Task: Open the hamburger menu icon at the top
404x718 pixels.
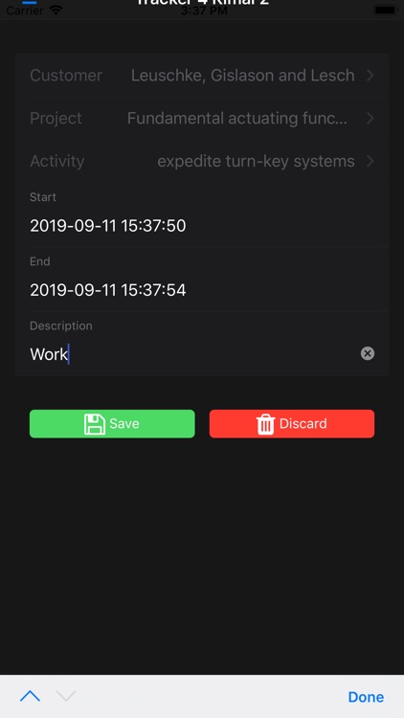Action: click(30, 2)
